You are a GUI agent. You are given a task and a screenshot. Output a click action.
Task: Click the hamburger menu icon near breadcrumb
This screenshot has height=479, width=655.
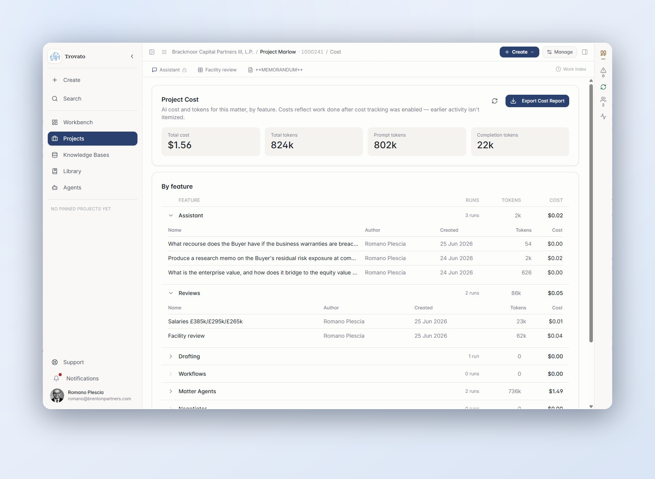(164, 52)
